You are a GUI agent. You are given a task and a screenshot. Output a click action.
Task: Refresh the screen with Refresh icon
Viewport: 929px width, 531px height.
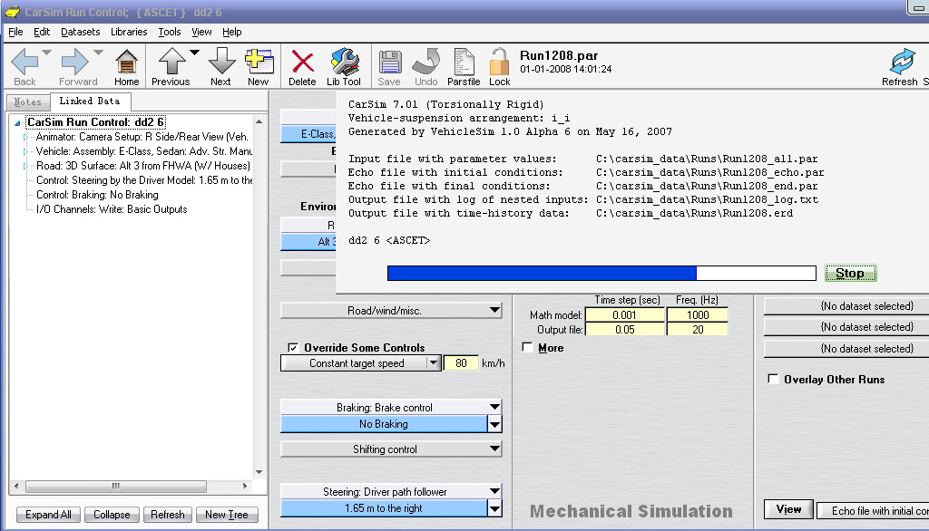click(902, 61)
